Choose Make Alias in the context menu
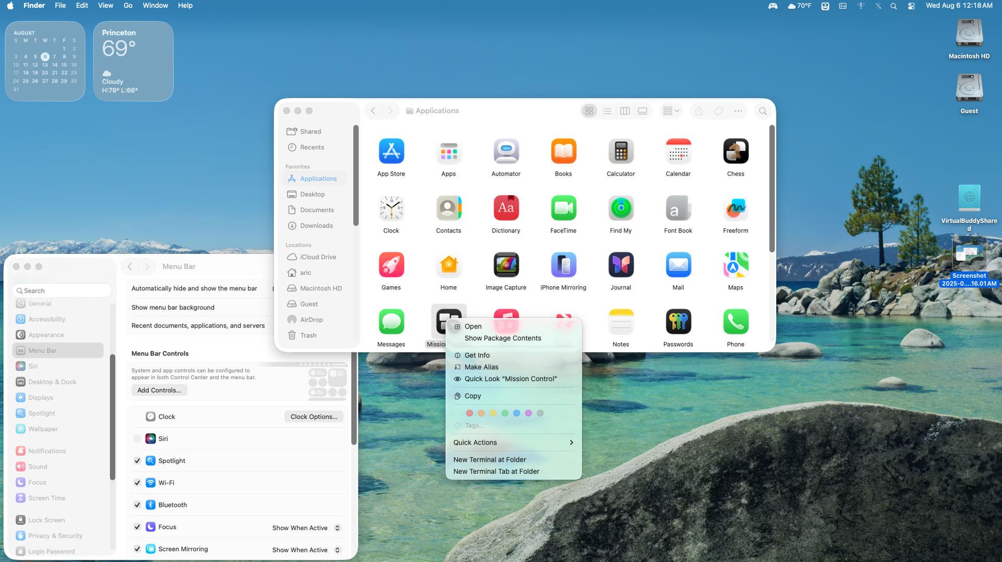 click(514, 367)
